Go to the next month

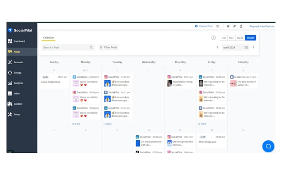click(253, 48)
